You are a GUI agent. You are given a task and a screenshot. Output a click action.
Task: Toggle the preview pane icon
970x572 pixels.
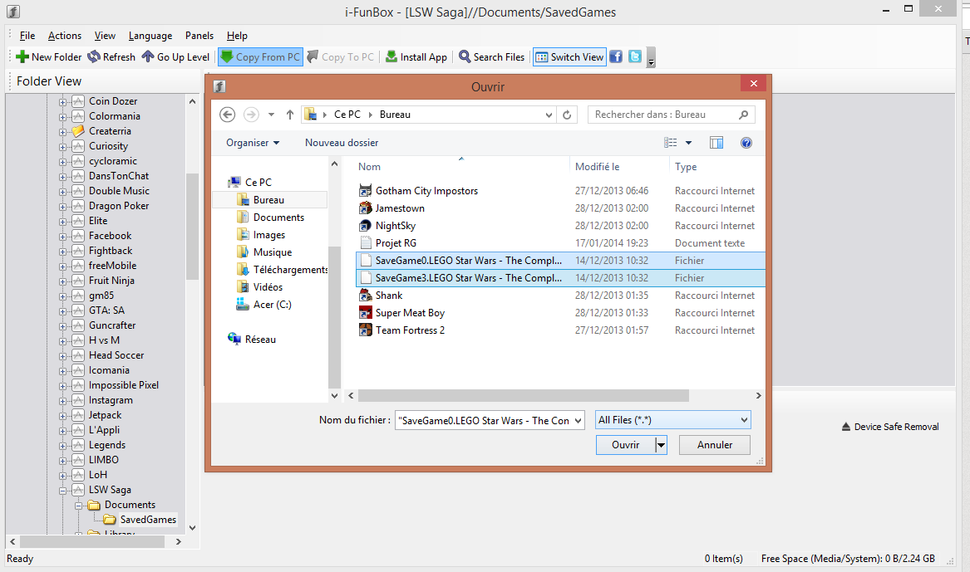pyautogui.click(x=716, y=143)
